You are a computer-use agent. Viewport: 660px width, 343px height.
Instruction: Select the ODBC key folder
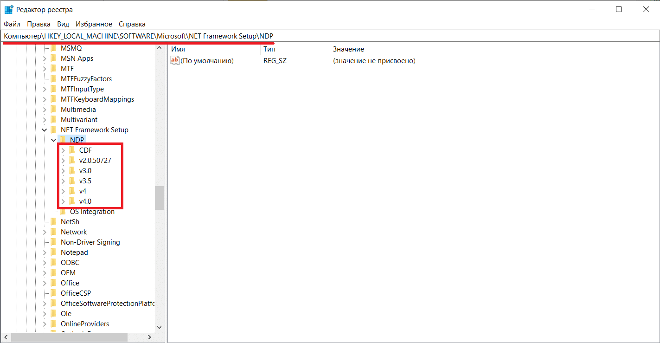click(69, 262)
